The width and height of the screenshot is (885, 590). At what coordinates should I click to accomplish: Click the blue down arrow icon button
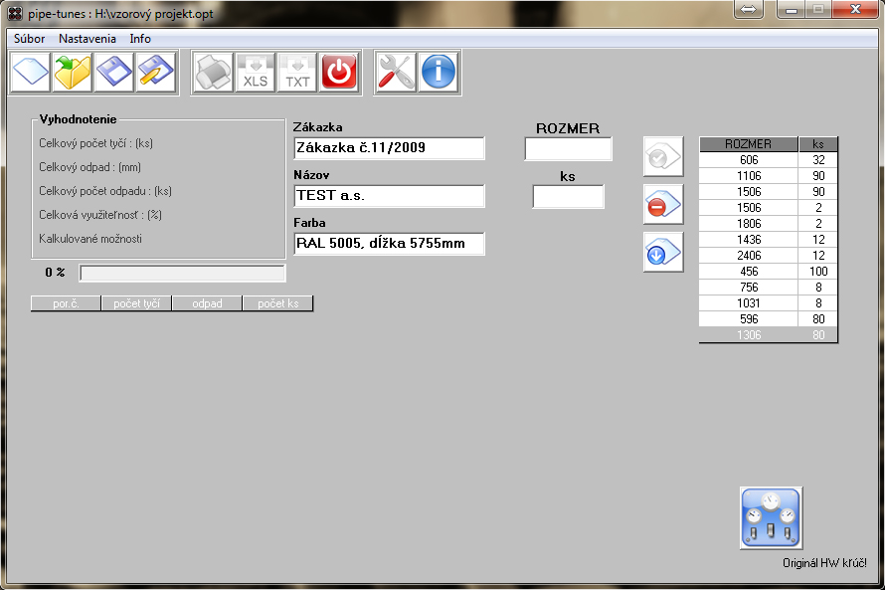tap(663, 253)
